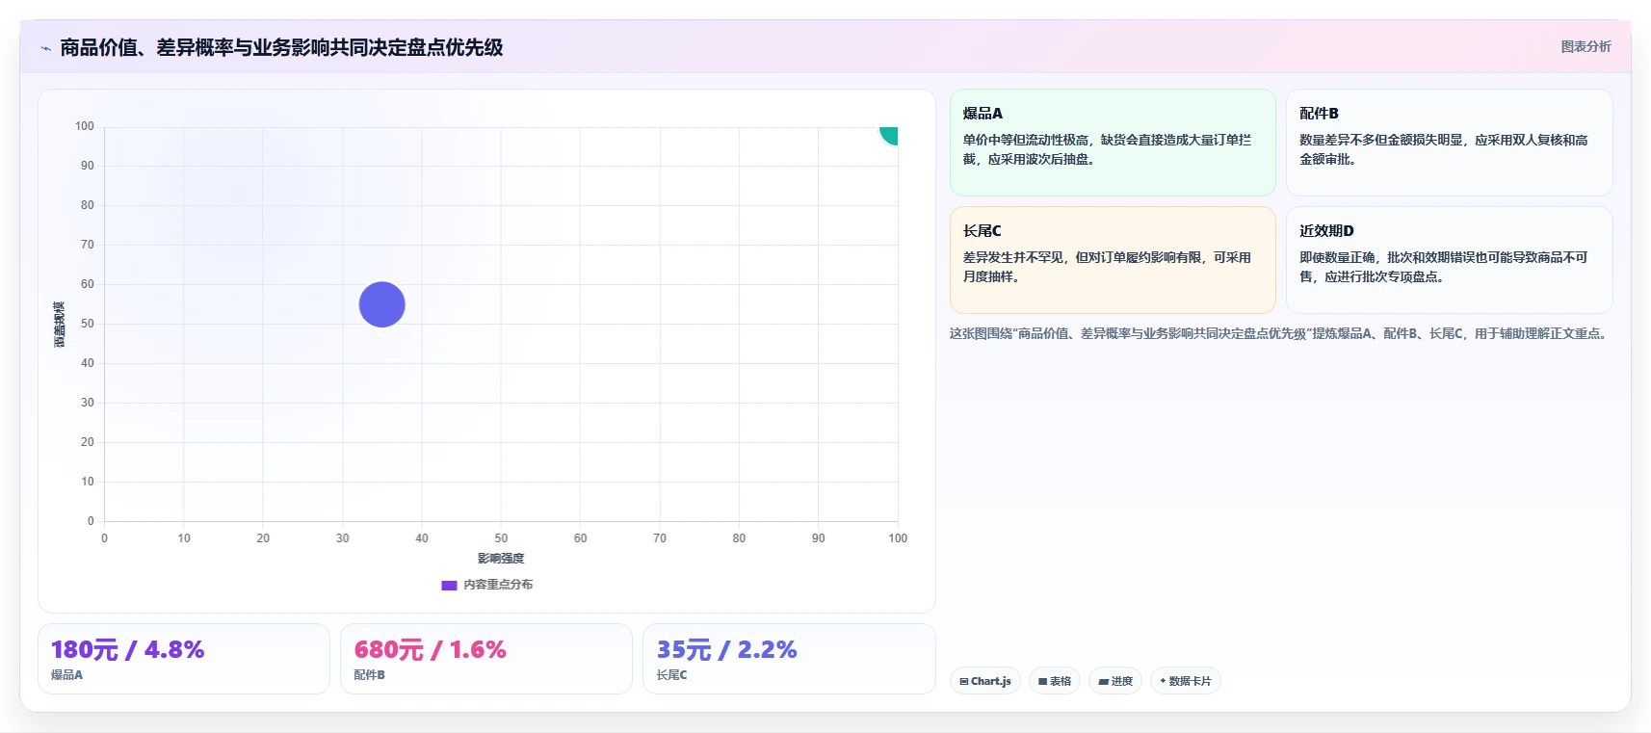Click the purple bubble data point
The image size is (1651, 733).
click(x=381, y=304)
